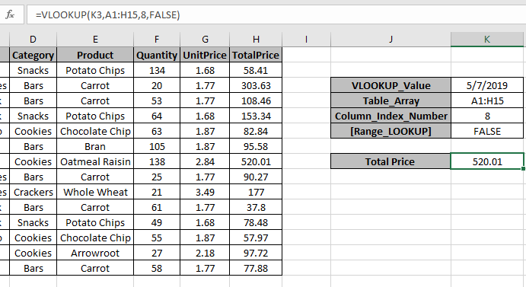Select the FALSE Range_LOOKUP cell
The height and width of the screenshot is (287, 526).
click(487, 131)
